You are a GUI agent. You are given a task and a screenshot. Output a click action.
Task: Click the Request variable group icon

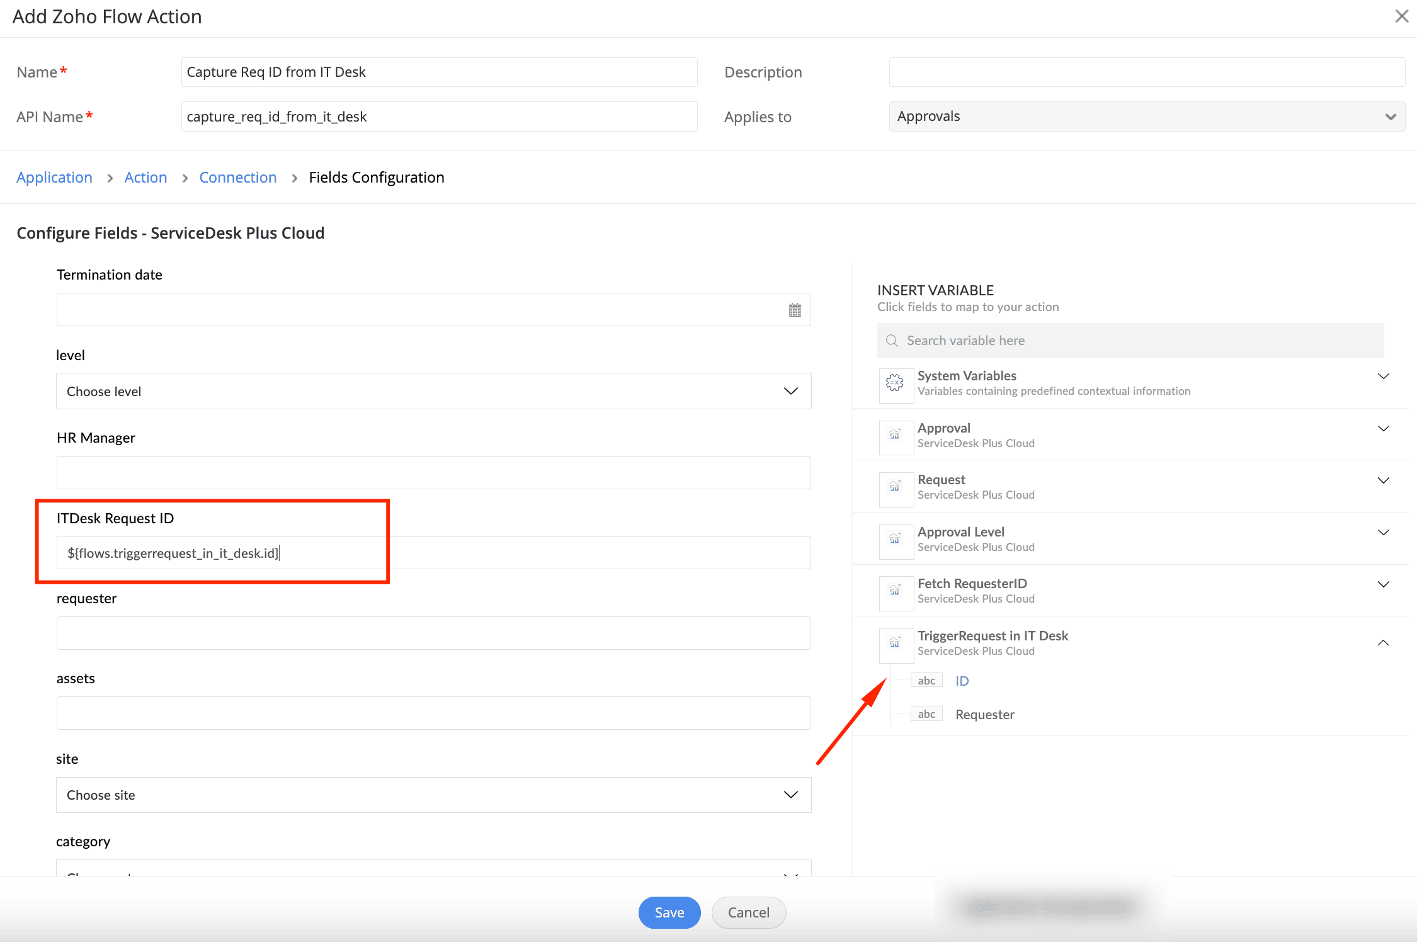coord(895,487)
